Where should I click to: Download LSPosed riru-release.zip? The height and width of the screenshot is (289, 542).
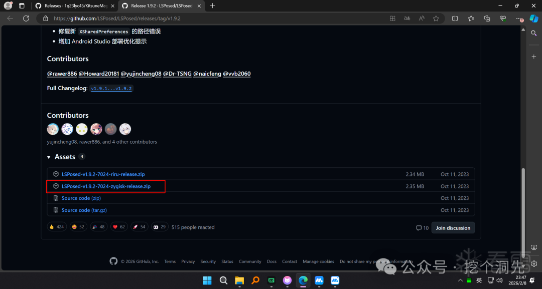(x=103, y=174)
